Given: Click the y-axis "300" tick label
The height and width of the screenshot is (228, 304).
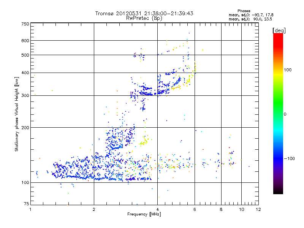Looking at the screenshot, I should tap(25, 96).
